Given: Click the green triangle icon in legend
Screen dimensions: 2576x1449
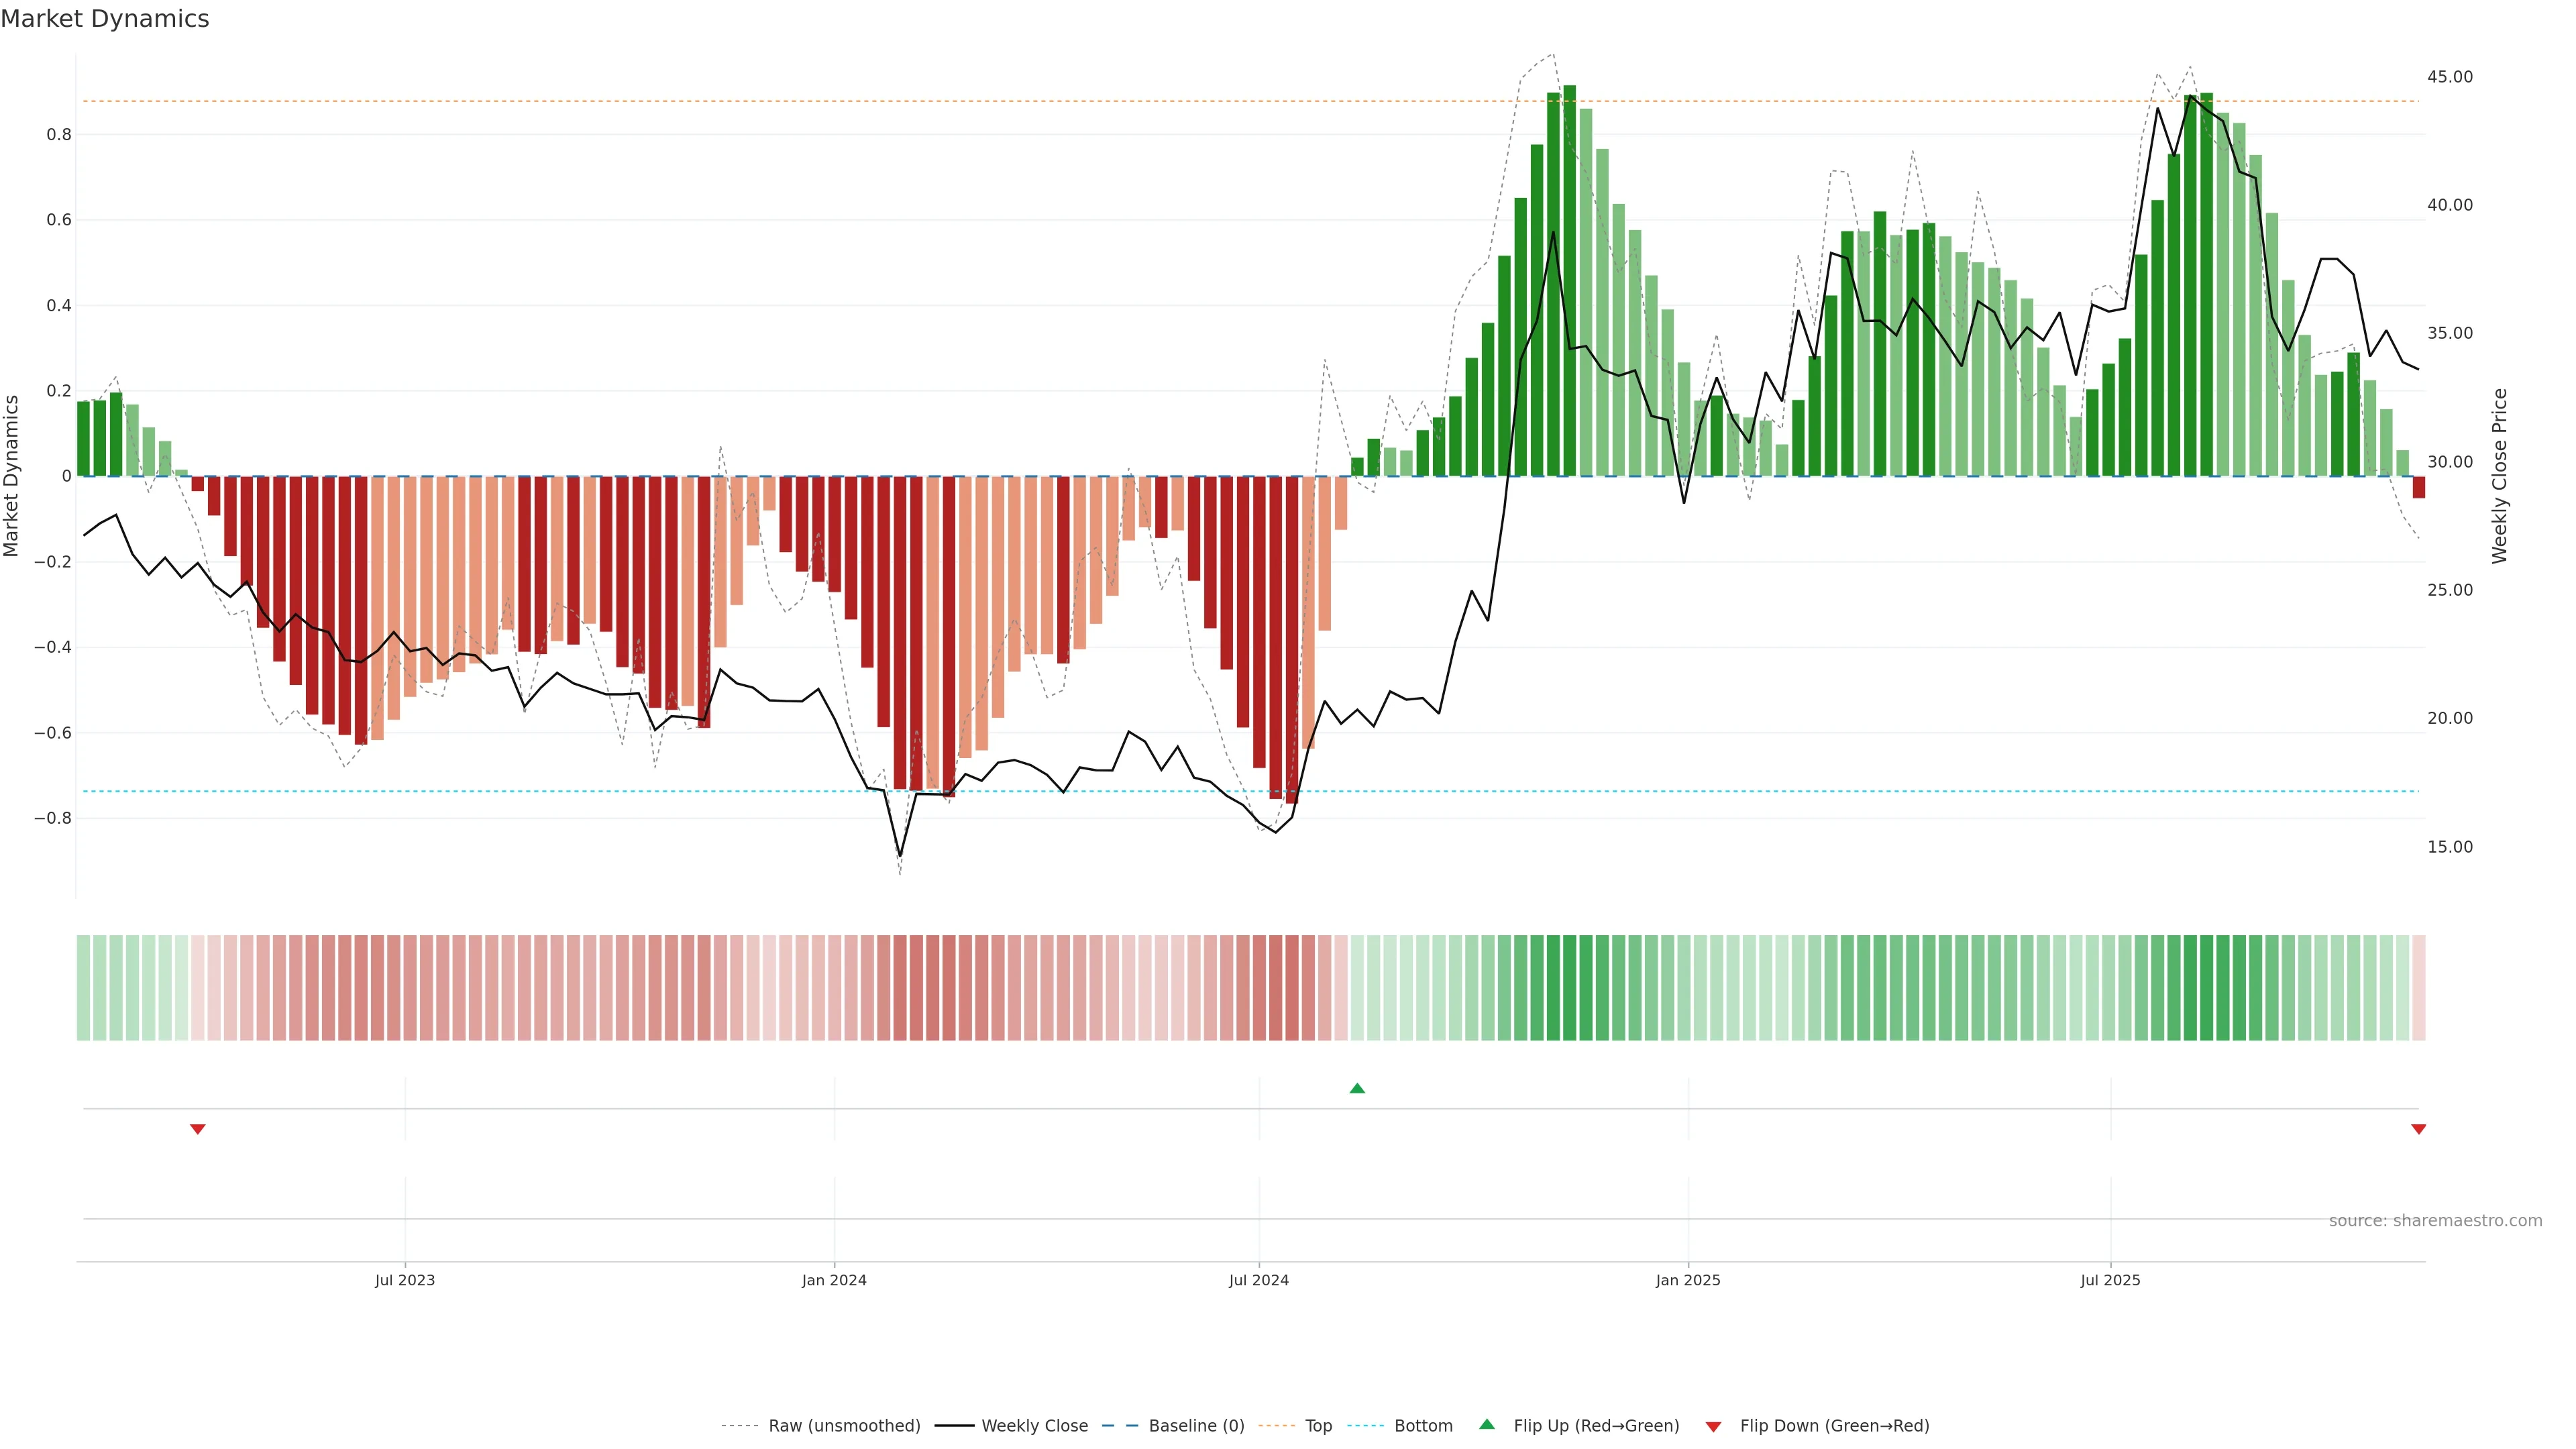Looking at the screenshot, I should [1487, 1424].
